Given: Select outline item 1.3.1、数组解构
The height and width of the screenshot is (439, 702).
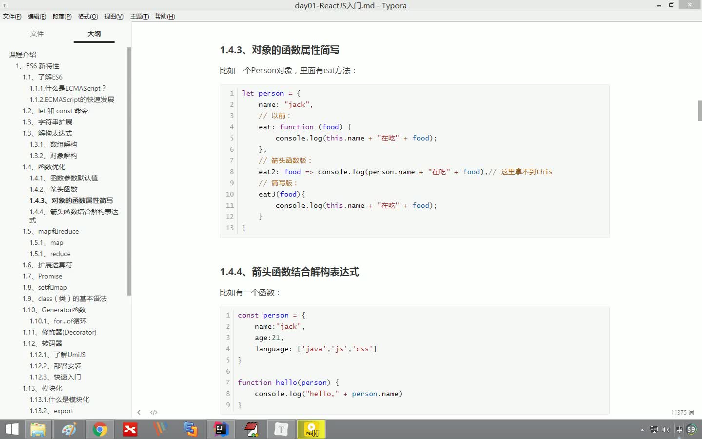Looking at the screenshot, I should (x=53, y=144).
